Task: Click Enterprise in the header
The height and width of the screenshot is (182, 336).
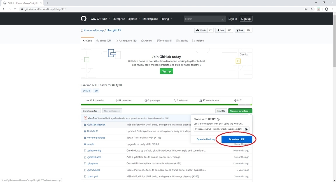Action: (119, 19)
